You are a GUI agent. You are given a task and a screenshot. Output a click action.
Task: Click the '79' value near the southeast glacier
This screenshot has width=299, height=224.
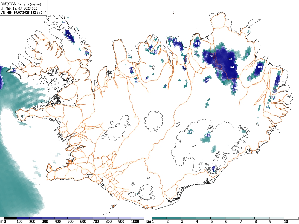click(213, 169)
